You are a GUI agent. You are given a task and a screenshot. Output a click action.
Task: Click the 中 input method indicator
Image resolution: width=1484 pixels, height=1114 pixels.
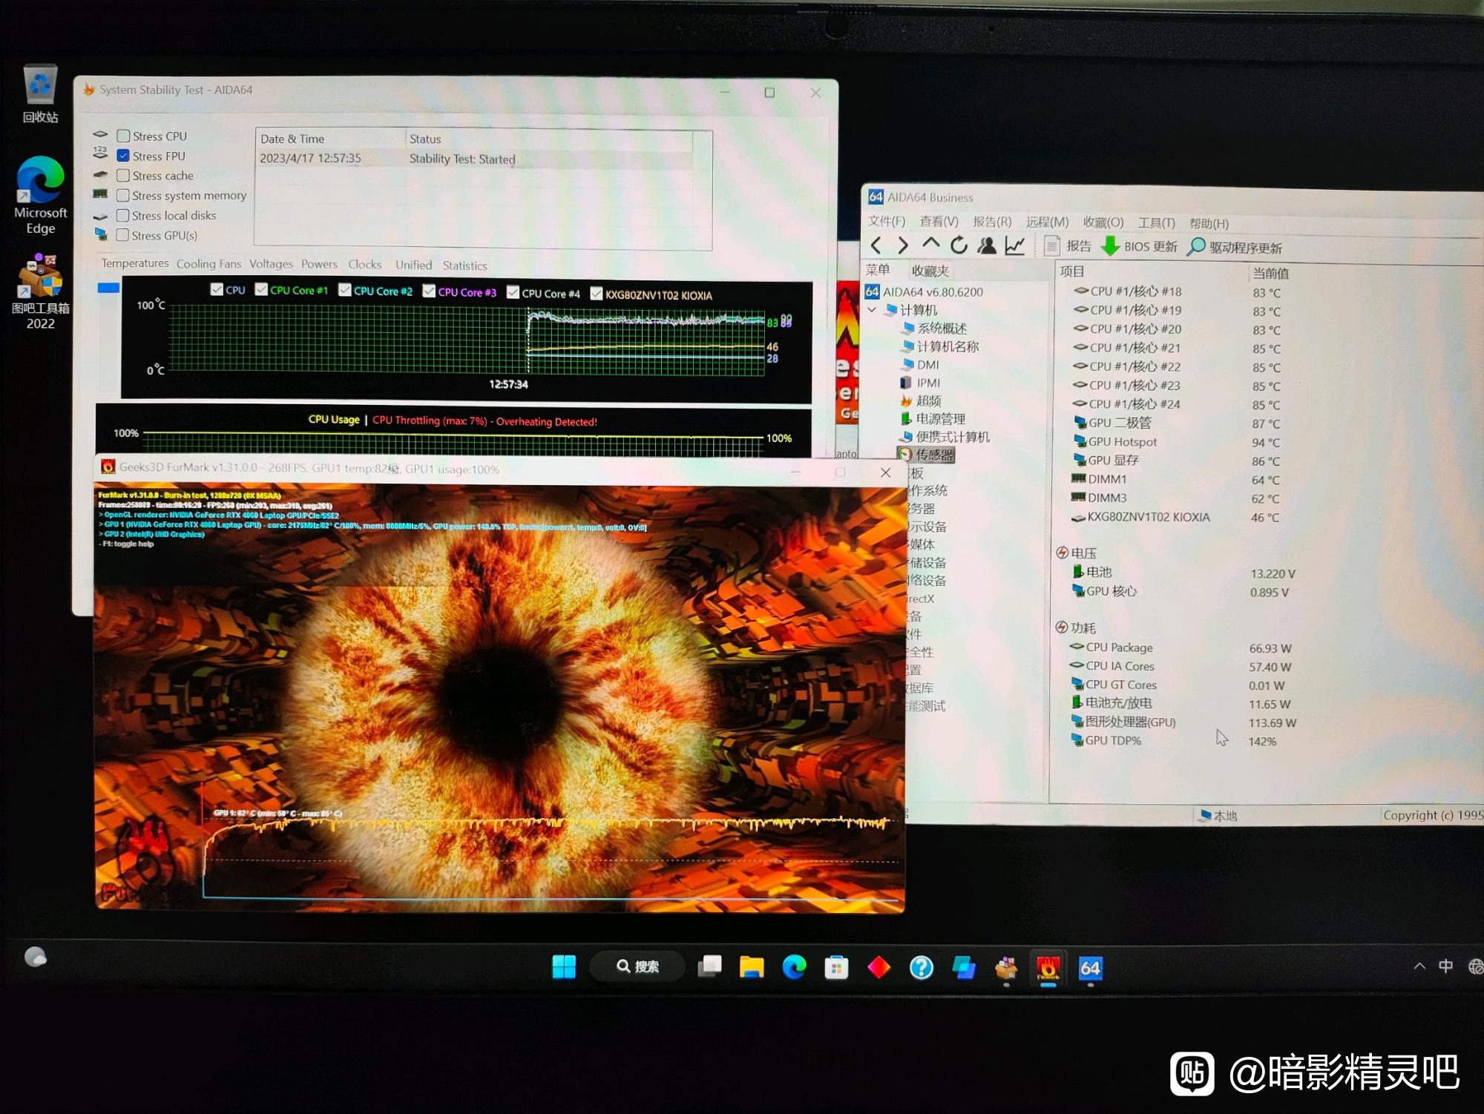coord(1445,966)
